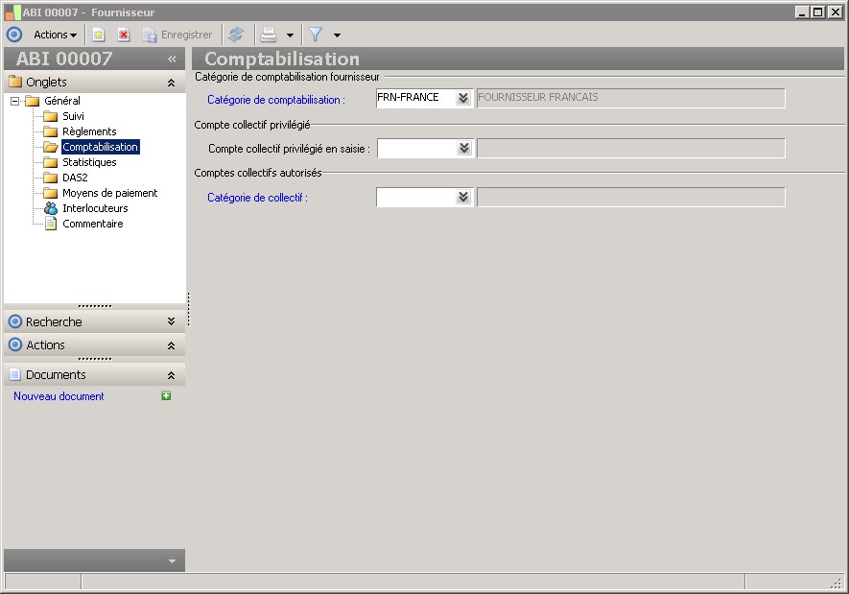This screenshot has height=594, width=849.
Task: Open the Suivi tab folder
Action: pos(73,116)
